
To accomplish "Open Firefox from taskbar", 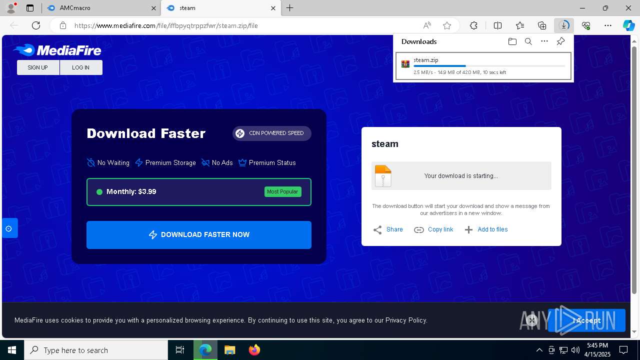I will point(254,350).
